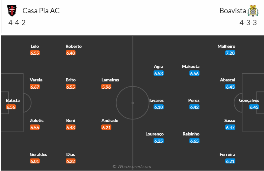Click Lourenço's 6.25 rating badge

point(159,141)
